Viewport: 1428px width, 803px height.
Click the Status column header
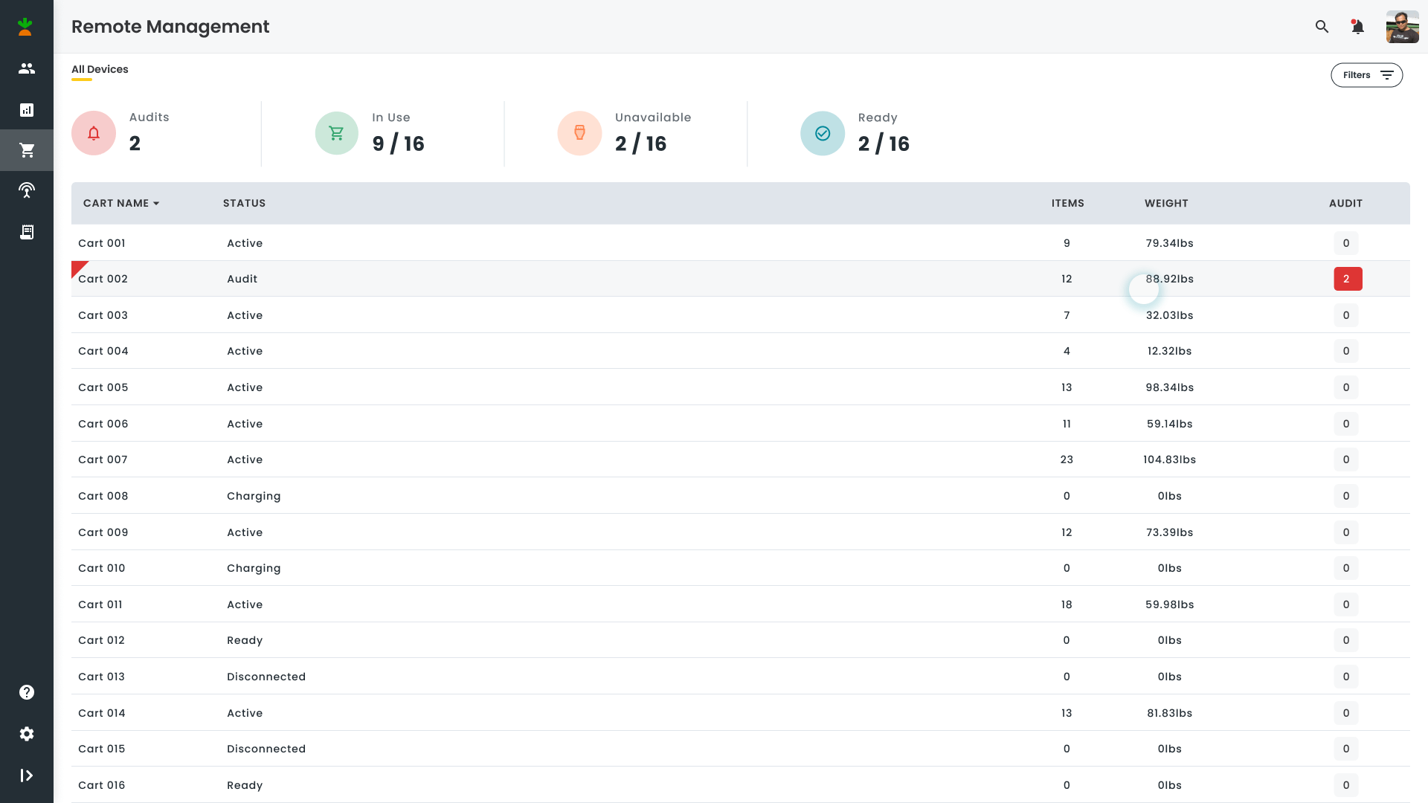pyautogui.click(x=244, y=203)
